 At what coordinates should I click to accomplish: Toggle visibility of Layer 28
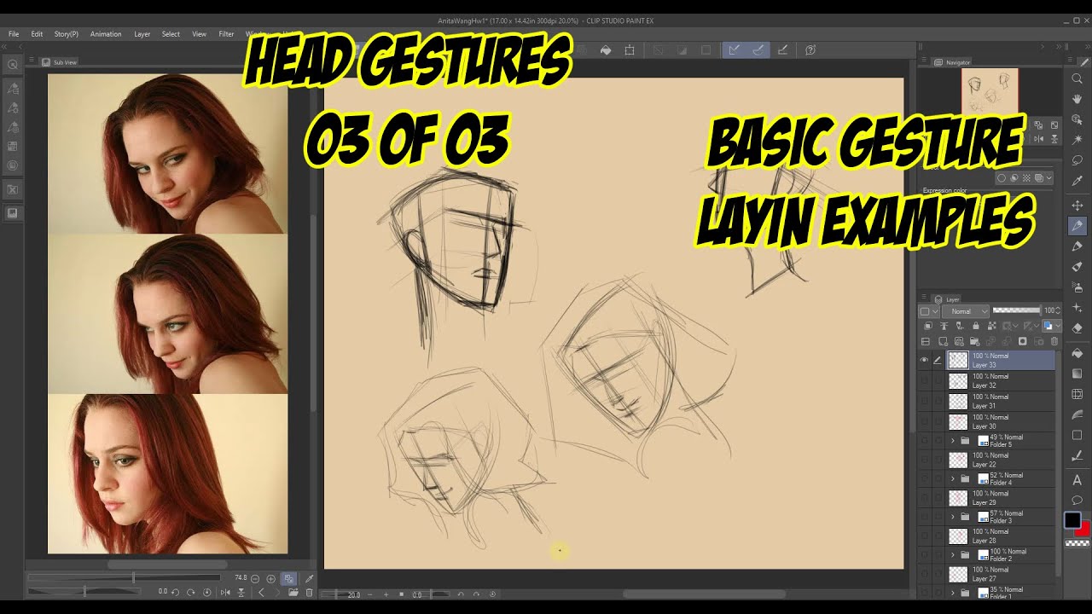[924, 536]
